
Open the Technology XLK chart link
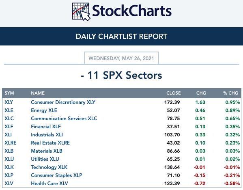click(49, 167)
